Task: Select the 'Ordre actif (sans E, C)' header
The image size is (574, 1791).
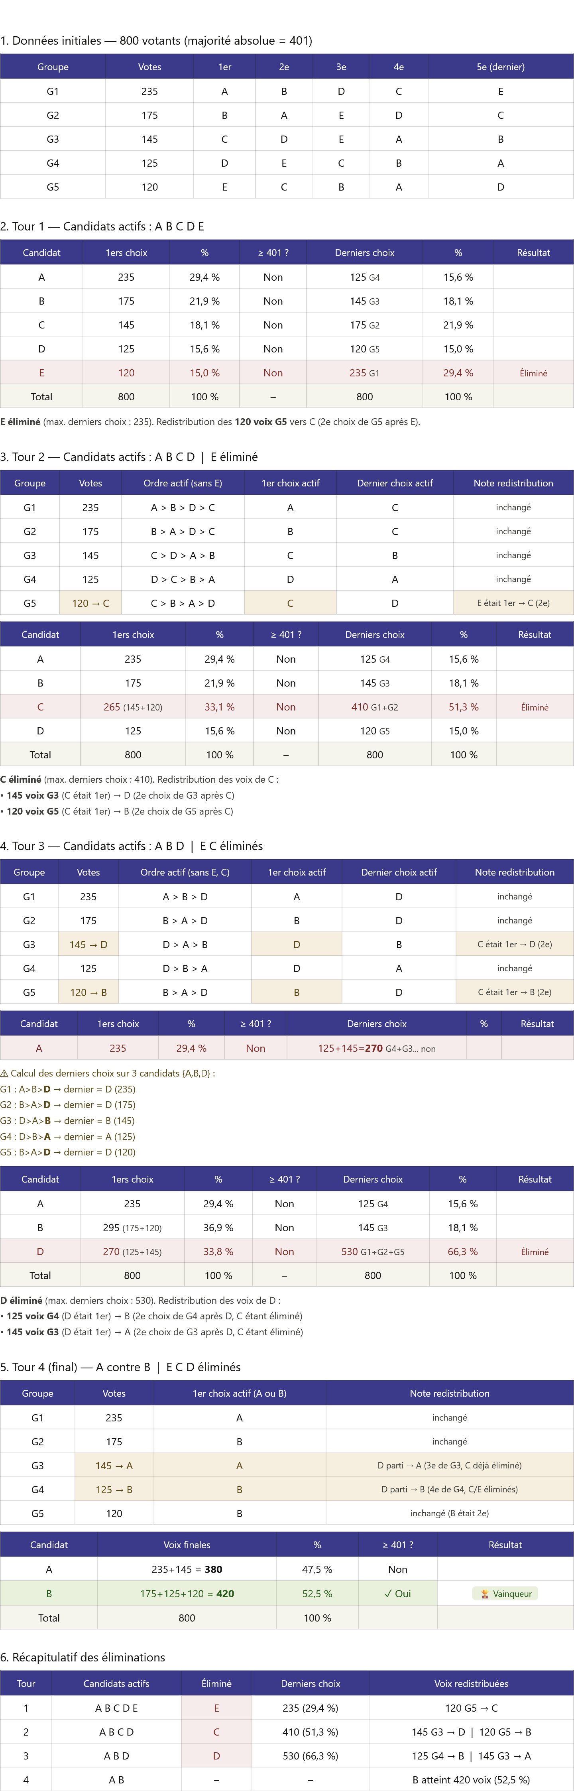Action: pos(185,872)
